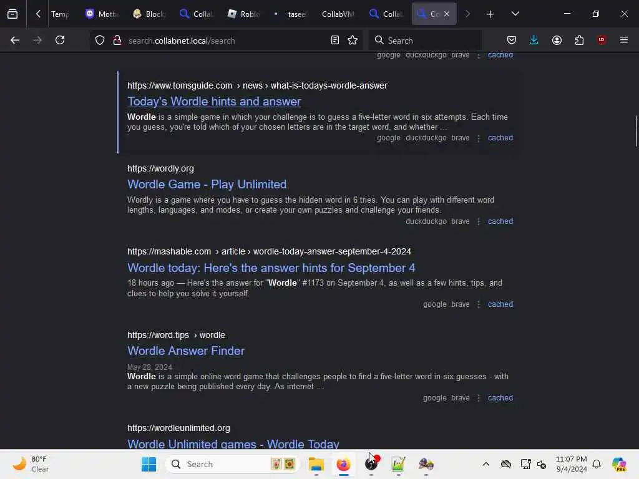Open the taskbar app with red badge
This screenshot has height=479, width=639.
[x=372, y=463]
